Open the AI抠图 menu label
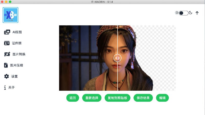The image size is (205, 115). click(17, 32)
